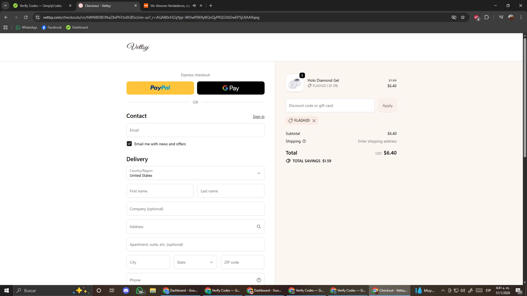Go forward in browser history
This screenshot has width=527, height=296.
pyautogui.click(x=16, y=17)
